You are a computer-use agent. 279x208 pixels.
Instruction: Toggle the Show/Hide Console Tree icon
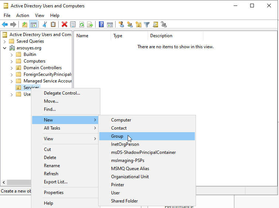point(34,25)
